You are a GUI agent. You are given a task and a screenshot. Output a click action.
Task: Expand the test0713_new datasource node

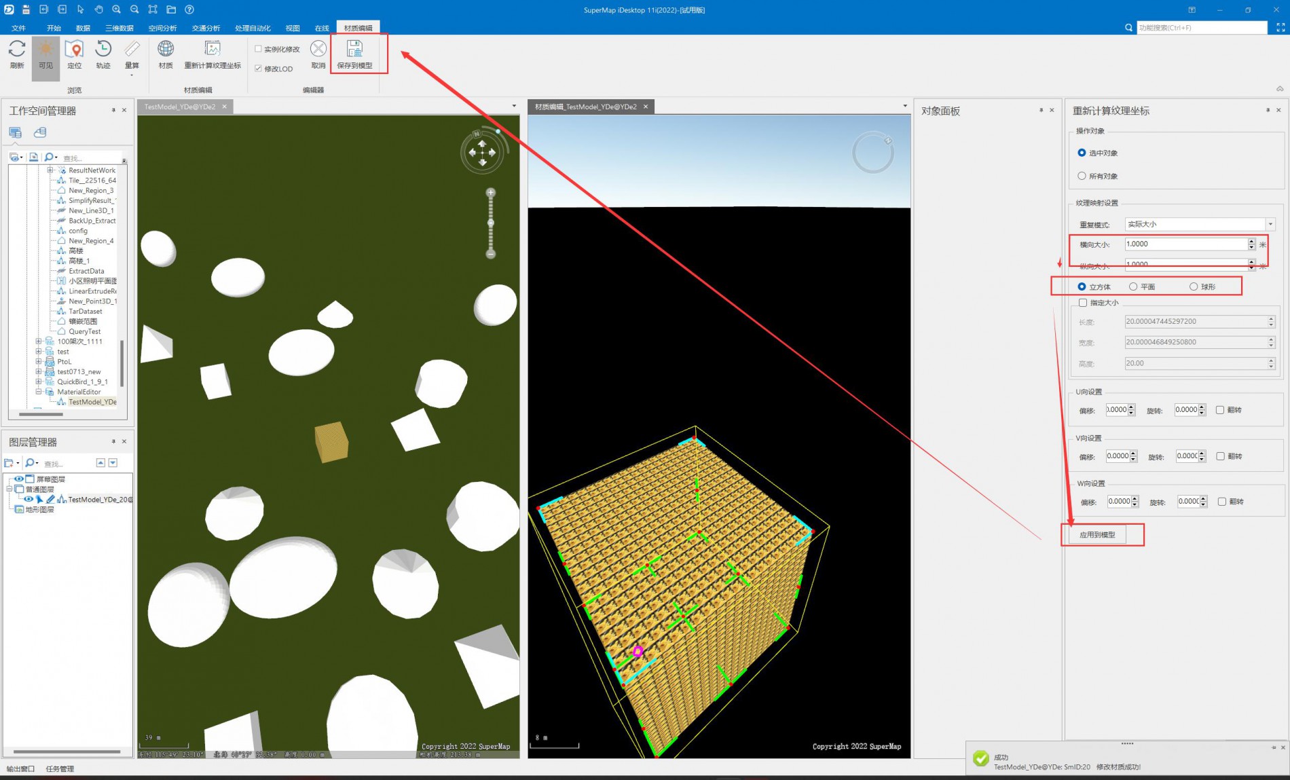[39, 371]
